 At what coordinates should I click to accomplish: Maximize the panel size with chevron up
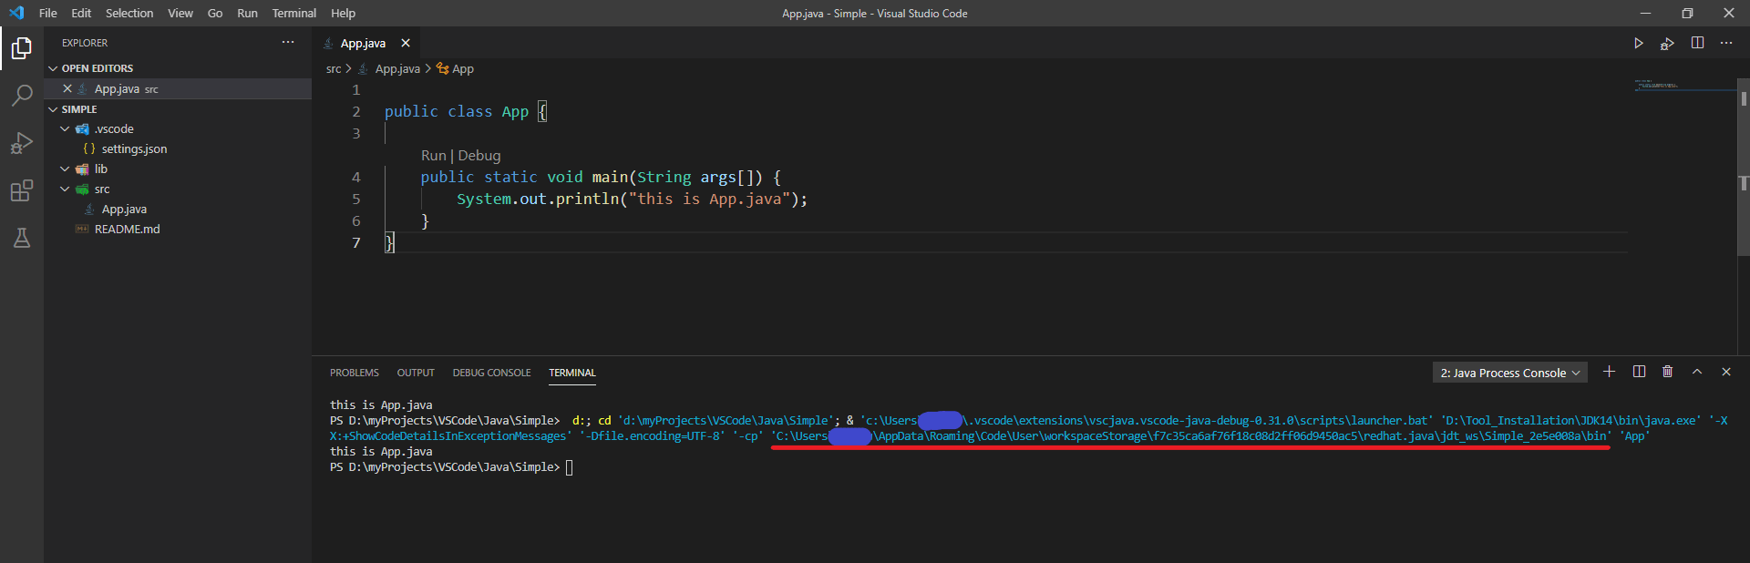coord(1697,372)
